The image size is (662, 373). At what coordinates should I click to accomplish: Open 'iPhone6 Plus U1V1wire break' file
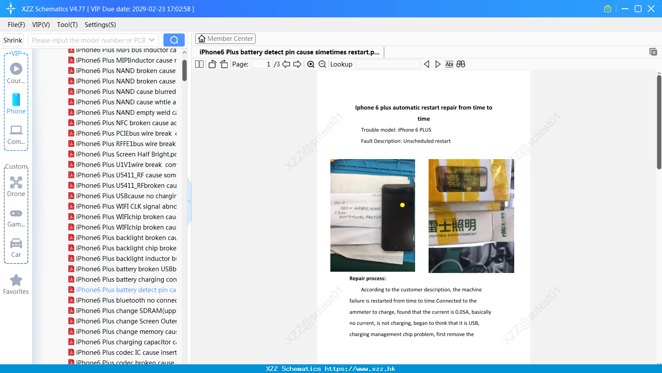(x=123, y=165)
